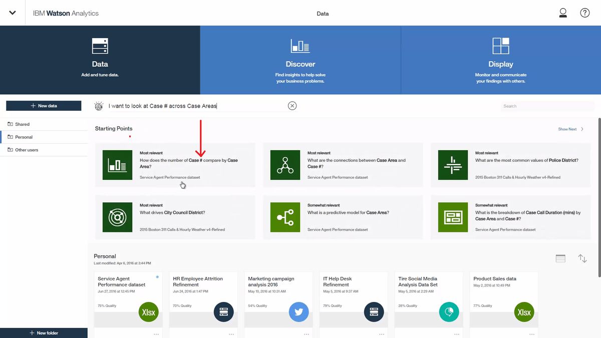Click the Search field on the right
601x338 pixels.
point(548,106)
